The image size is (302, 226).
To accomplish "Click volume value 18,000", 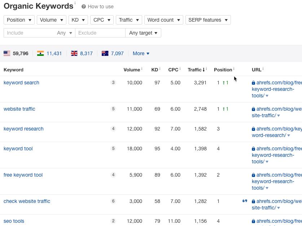I will coord(135,149).
